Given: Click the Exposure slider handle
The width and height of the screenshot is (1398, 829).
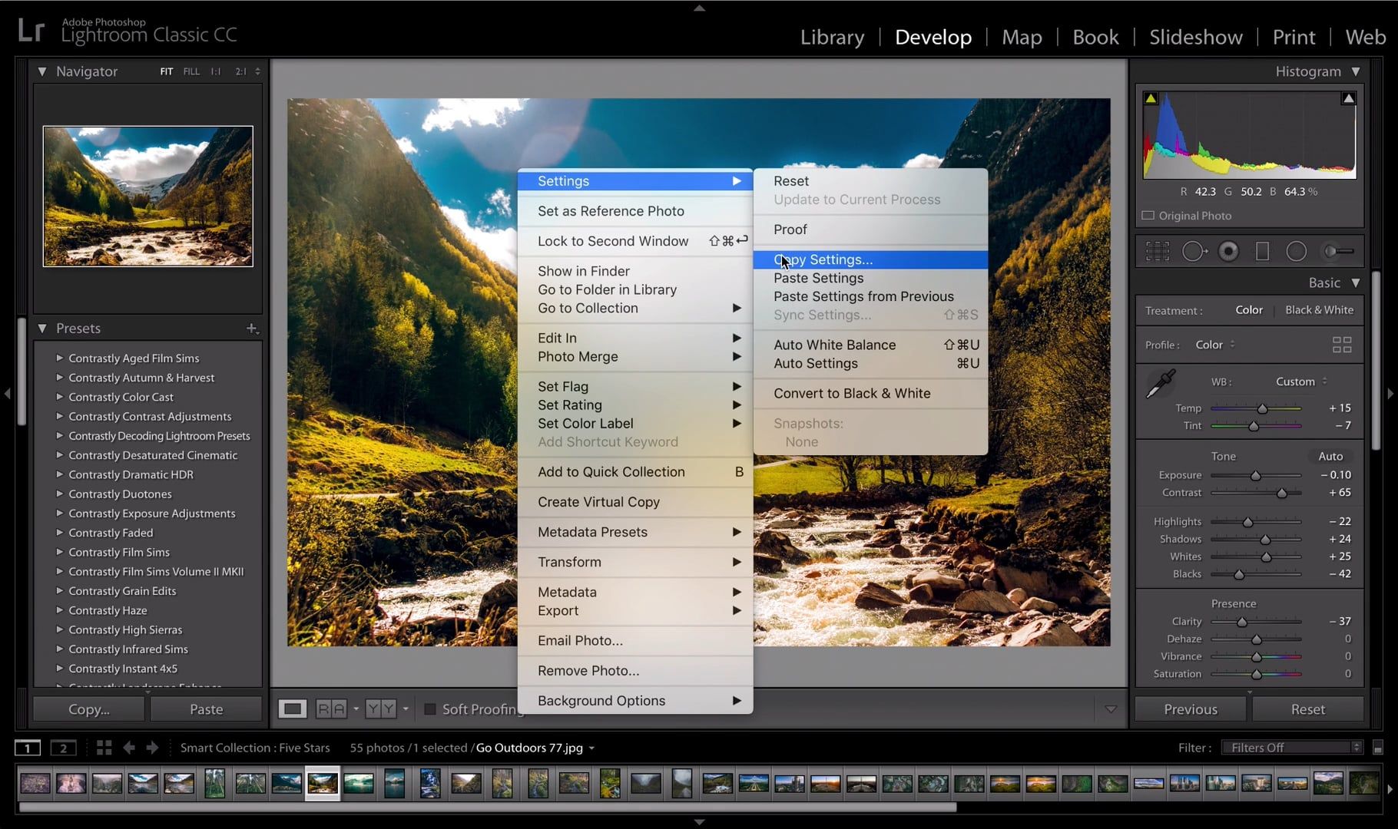Looking at the screenshot, I should [1255, 476].
